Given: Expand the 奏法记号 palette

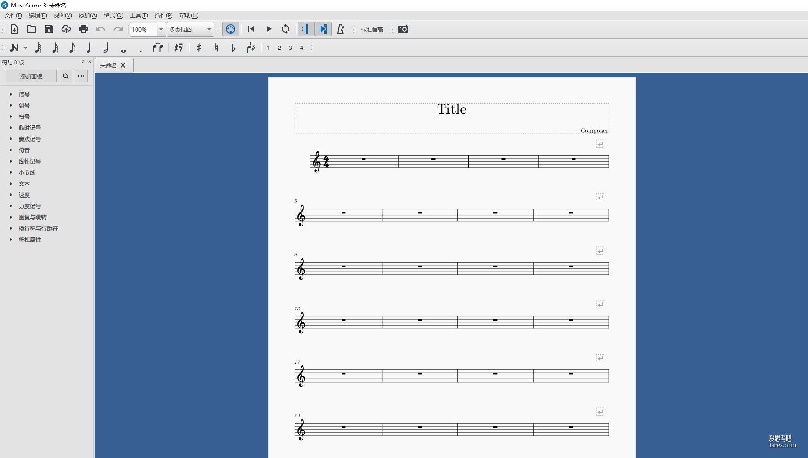Looking at the screenshot, I should pos(11,139).
